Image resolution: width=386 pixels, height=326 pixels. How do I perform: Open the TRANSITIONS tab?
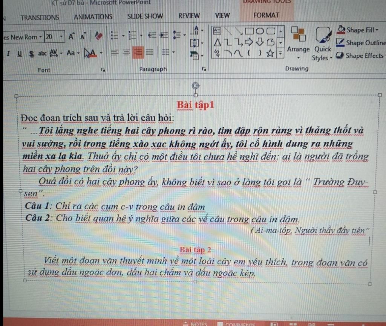point(40,17)
